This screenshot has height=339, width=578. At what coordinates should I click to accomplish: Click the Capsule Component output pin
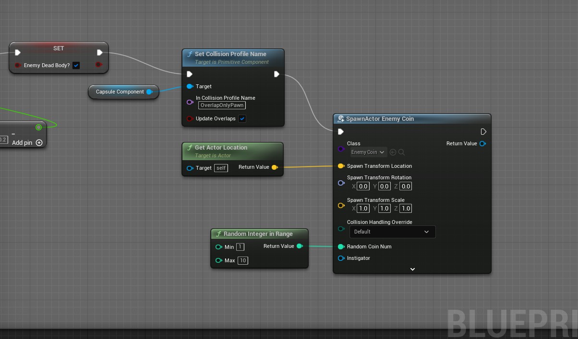(149, 92)
